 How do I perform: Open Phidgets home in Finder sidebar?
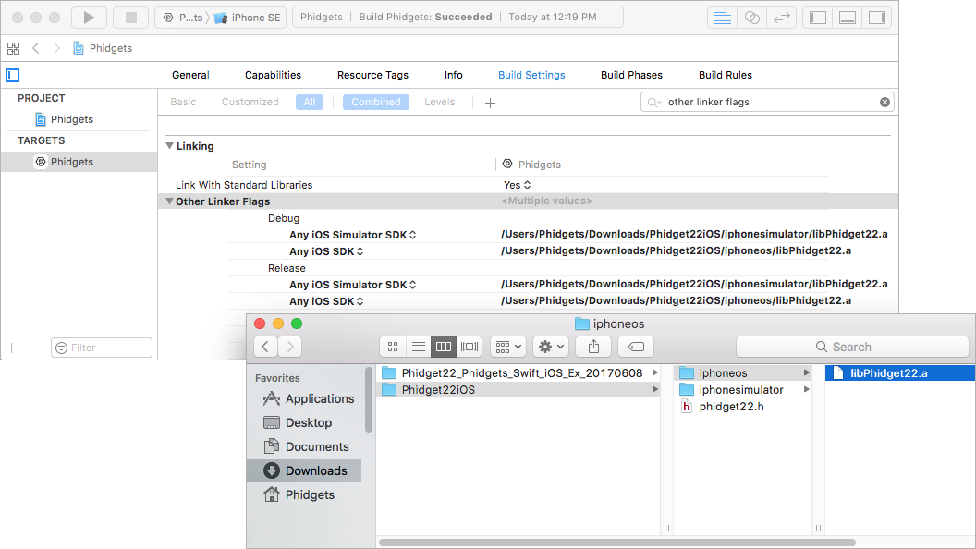[x=299, y=494]
